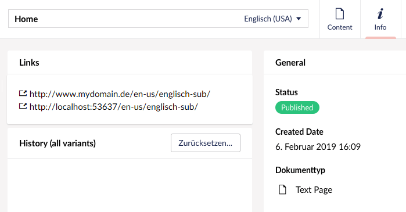Click external-link icon beside localhost URL
The width and height of the screenshot is (406, 212).
click(23, 106)
